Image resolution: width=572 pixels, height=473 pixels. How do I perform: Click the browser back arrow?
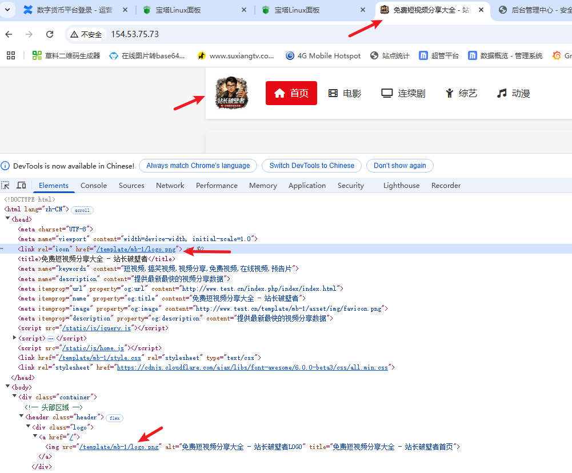click(x=10, y=34)
